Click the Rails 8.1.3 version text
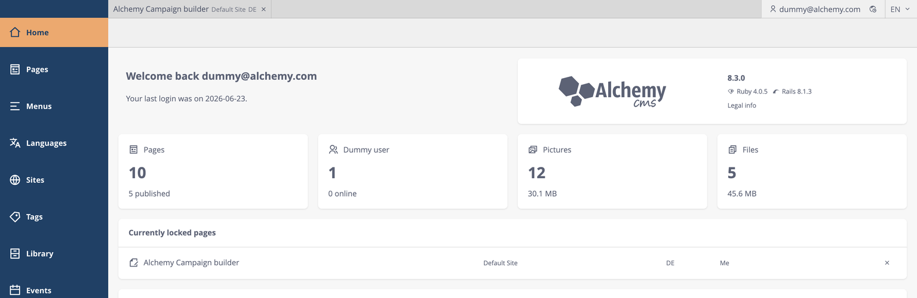 click(797, 92)
